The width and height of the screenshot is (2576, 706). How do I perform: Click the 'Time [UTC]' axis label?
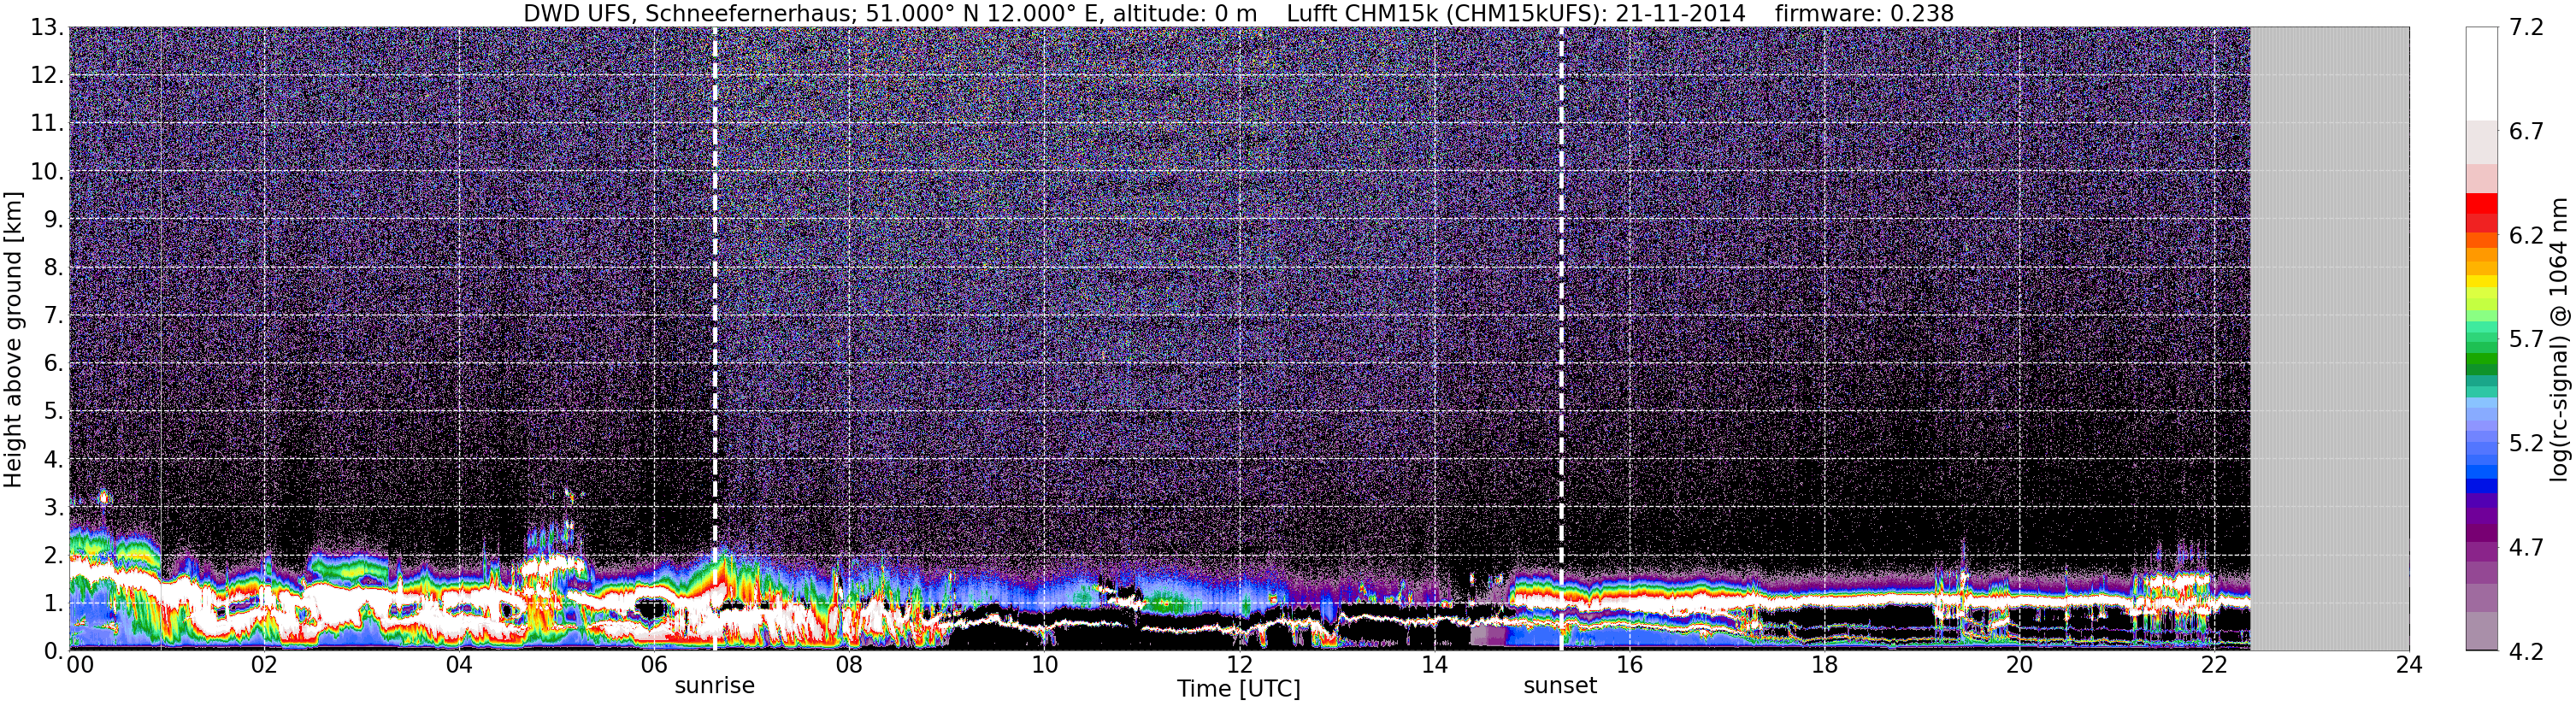(x=1239, y=689)
